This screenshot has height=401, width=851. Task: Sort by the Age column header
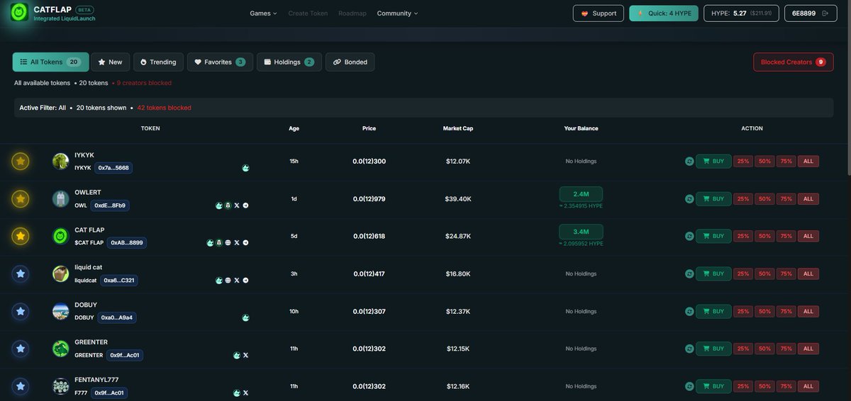(x=294, y=128)
